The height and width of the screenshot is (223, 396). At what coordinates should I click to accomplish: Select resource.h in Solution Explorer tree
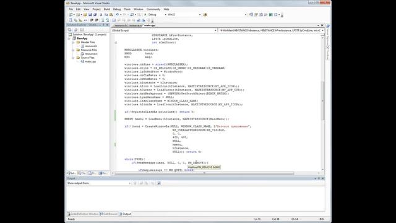pyautogui.click(x=91, y=46)
